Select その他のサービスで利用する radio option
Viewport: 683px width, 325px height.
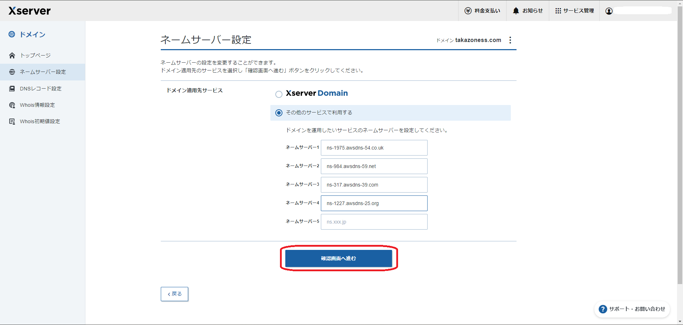click(x=279, y=113)
